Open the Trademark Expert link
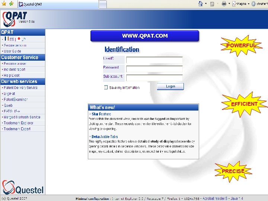This screenshot has height=201, width=268. point(17,129)
